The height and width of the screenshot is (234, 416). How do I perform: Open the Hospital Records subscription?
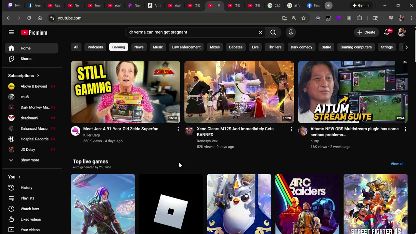pyautogui.click(x=32, y=139)
